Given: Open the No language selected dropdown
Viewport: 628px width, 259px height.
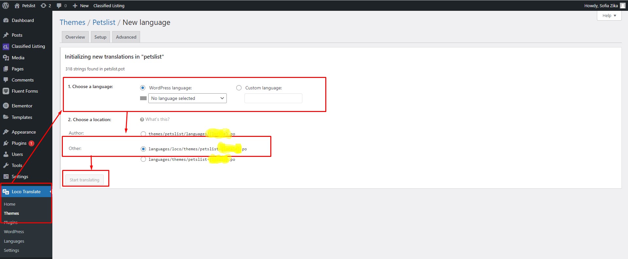Looking at the screenshot, I should tap(188, 98).
